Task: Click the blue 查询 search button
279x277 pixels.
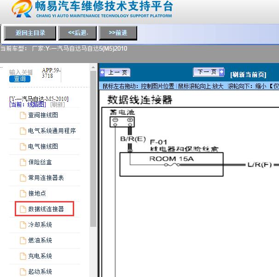Action: (20, 79)
